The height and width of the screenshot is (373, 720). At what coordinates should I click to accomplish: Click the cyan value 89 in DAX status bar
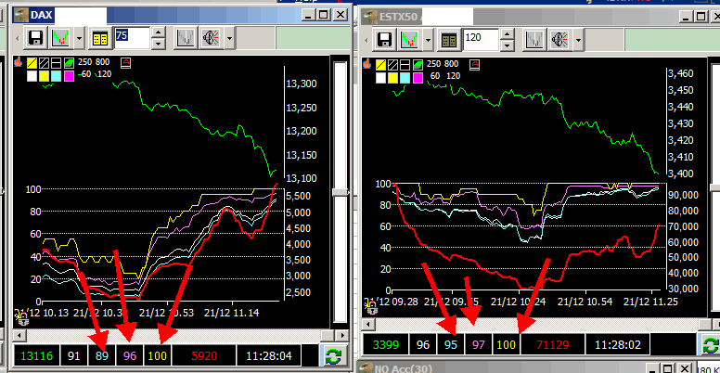click(101, 355)
